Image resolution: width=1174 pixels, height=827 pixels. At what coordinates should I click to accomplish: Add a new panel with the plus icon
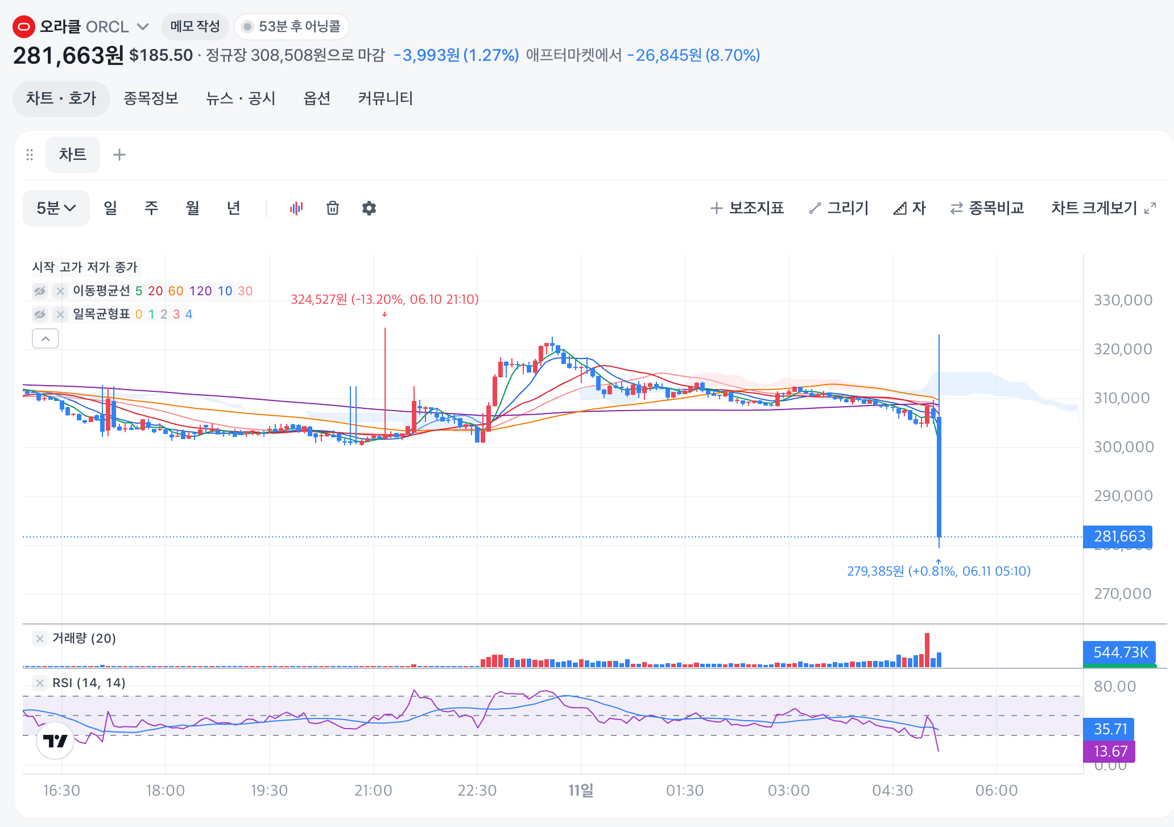pos(119,155)
